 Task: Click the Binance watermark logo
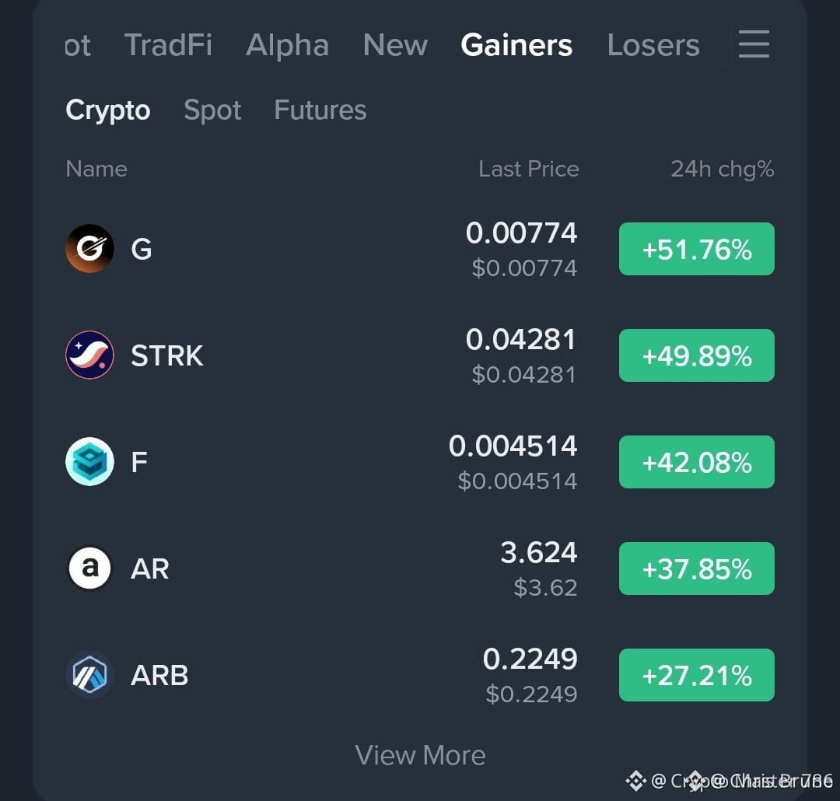pyautogui.click(x=636, y=781)
